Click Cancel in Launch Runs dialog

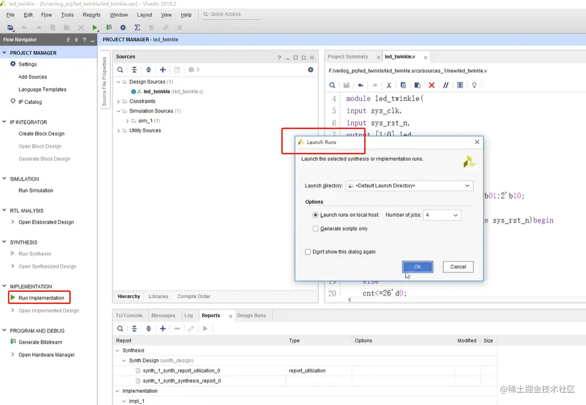tap(458, 267)
